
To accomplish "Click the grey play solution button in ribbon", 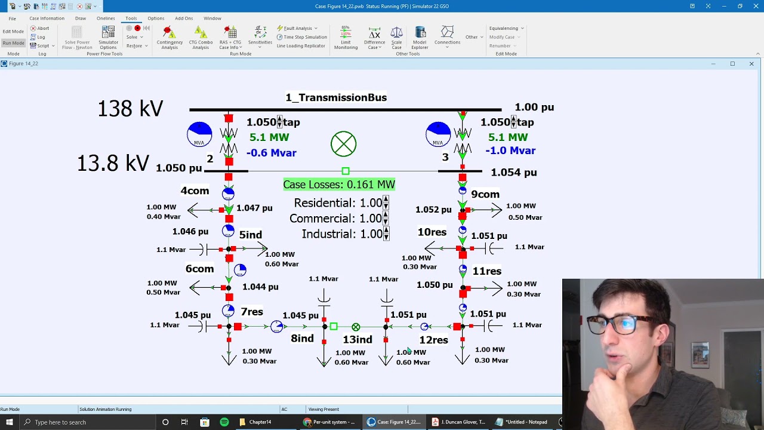I will pyautogui.click(x=129, y=28).
